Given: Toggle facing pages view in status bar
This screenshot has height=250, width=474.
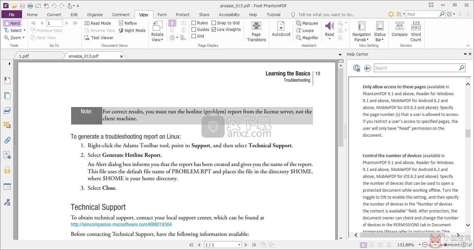Looking at the screenshot, I should (380, 245).
